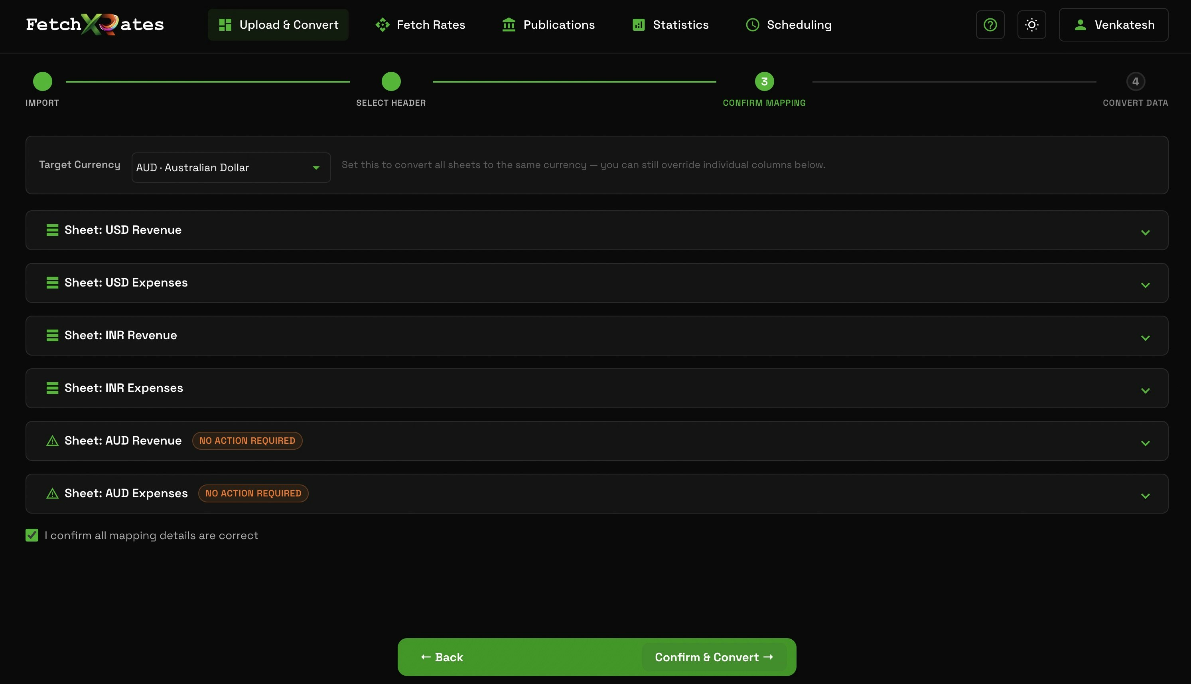Expand the INR Expenses sheet chevron
The image size is (1191, 684).
click(1146, 390)
